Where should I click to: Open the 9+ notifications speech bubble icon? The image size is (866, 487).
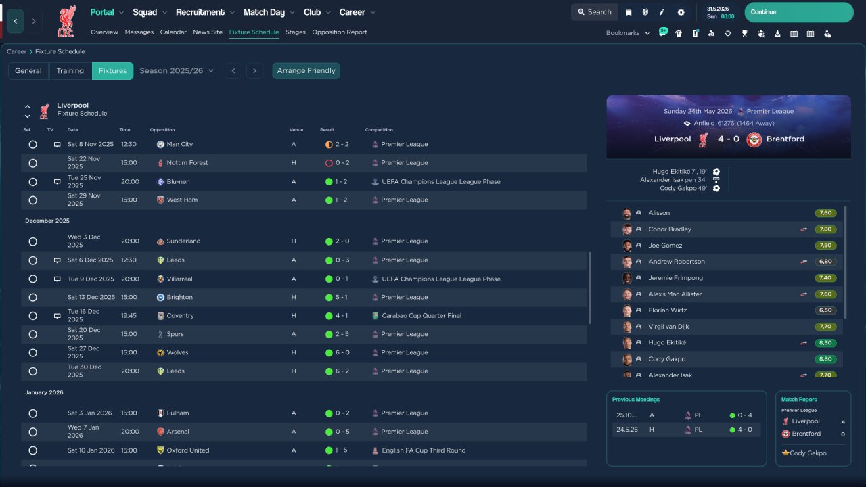[663, 32]
